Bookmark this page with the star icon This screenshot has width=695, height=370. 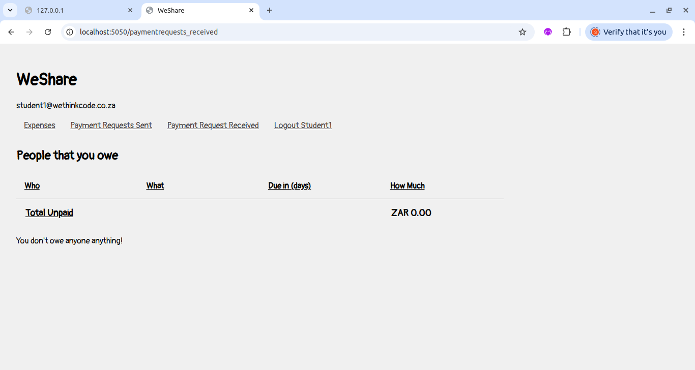[523, 32]
